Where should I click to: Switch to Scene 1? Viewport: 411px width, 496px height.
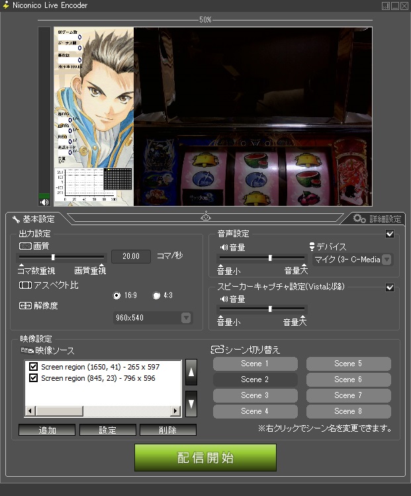point(255,364)
